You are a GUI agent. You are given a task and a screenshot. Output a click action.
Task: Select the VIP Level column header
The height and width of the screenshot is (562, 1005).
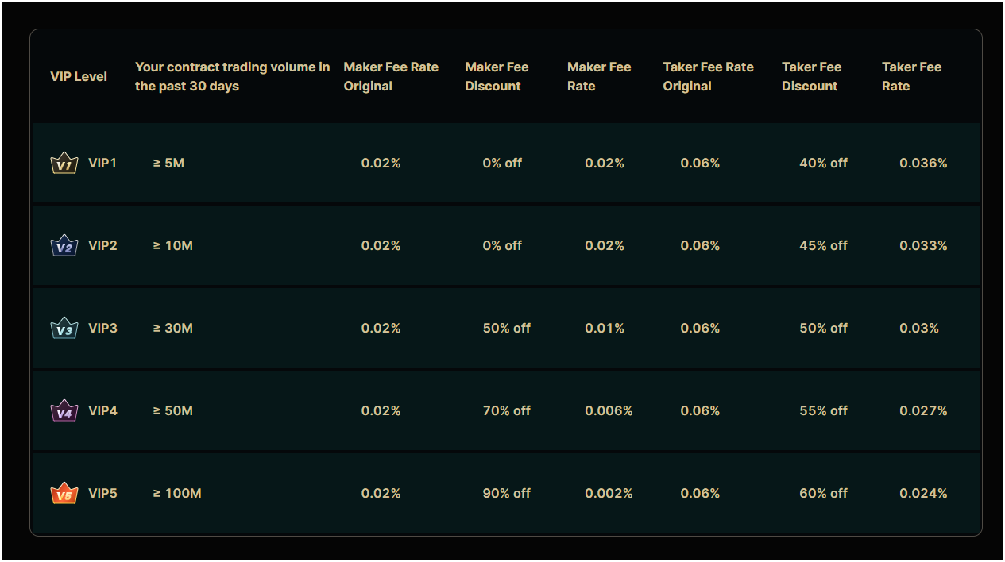pyautogui.click(x=79, y=76)
